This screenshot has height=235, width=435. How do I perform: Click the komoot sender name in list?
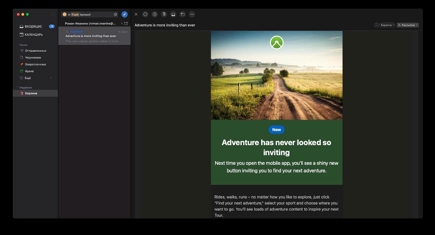coord(76,32)
